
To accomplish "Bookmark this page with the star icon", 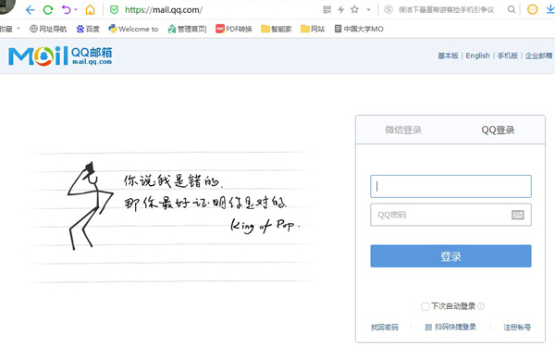I will tap(354, 9).
